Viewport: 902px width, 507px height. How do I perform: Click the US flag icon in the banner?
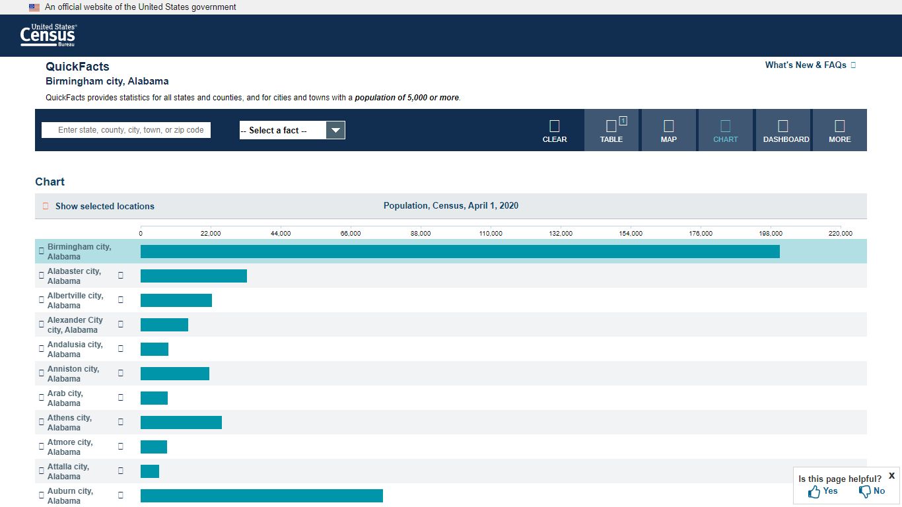pos(34,7)
